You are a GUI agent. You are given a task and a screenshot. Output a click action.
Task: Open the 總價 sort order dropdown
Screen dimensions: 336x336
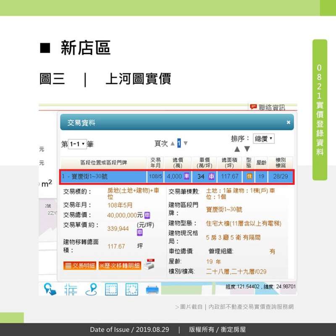click(x=264, y=139)
